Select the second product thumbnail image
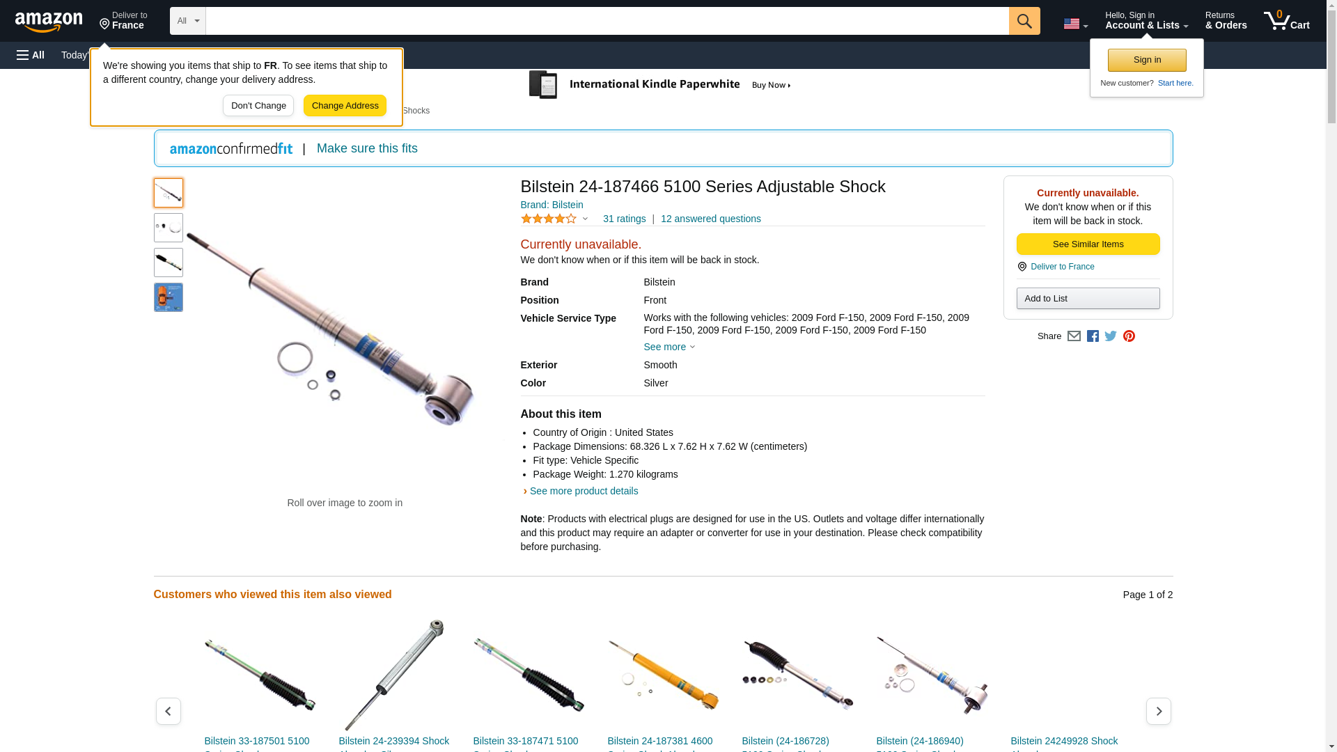1337x752 pixels. tap(169, 228)
